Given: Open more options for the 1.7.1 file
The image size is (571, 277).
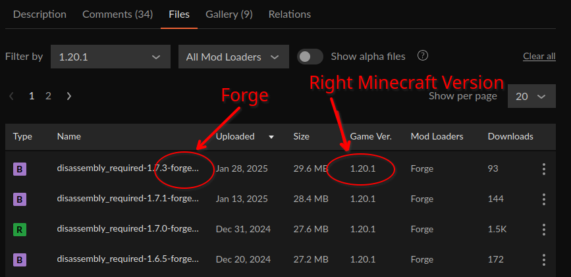Looking at the screenshot, I should (x=543, y=199).
